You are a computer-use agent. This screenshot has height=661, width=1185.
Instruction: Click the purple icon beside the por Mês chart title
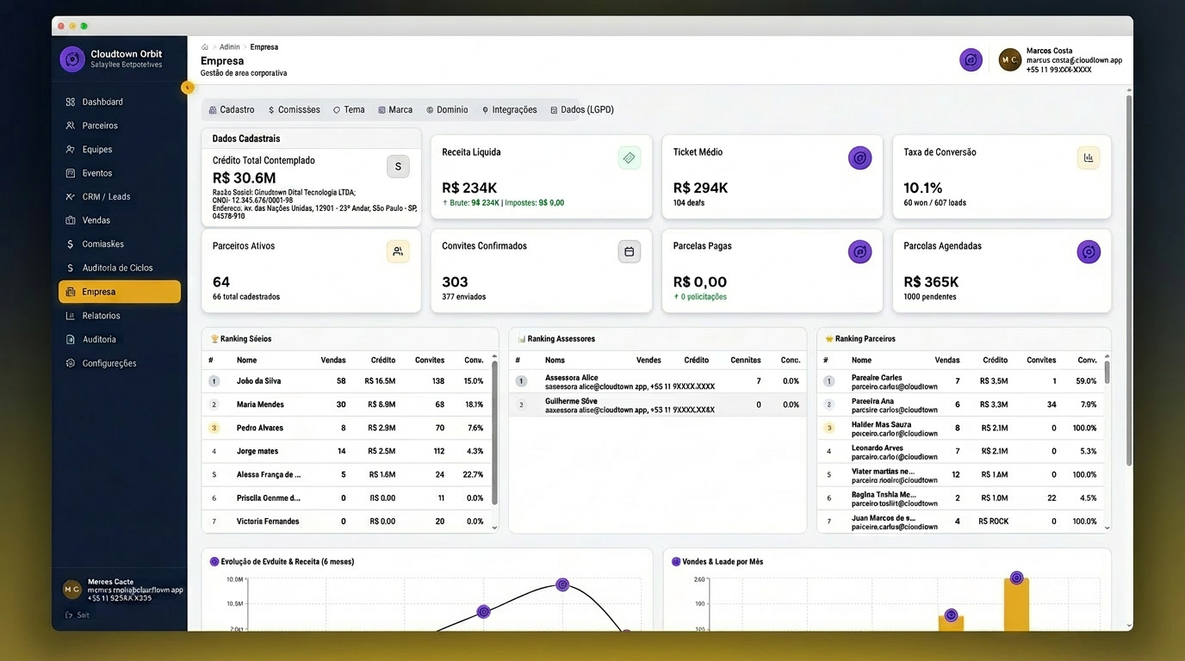point(676,562)
